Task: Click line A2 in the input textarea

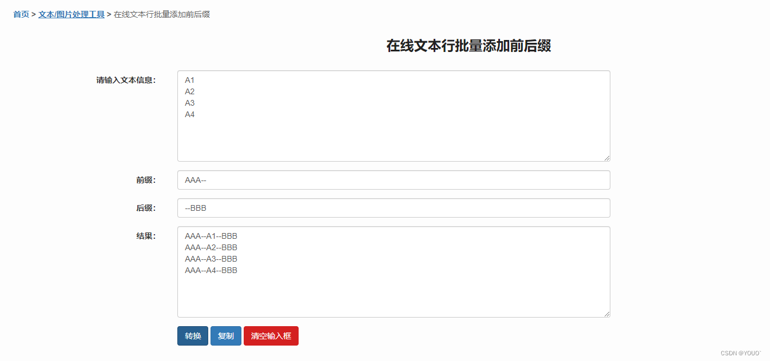Action: [x=190, y=91]
